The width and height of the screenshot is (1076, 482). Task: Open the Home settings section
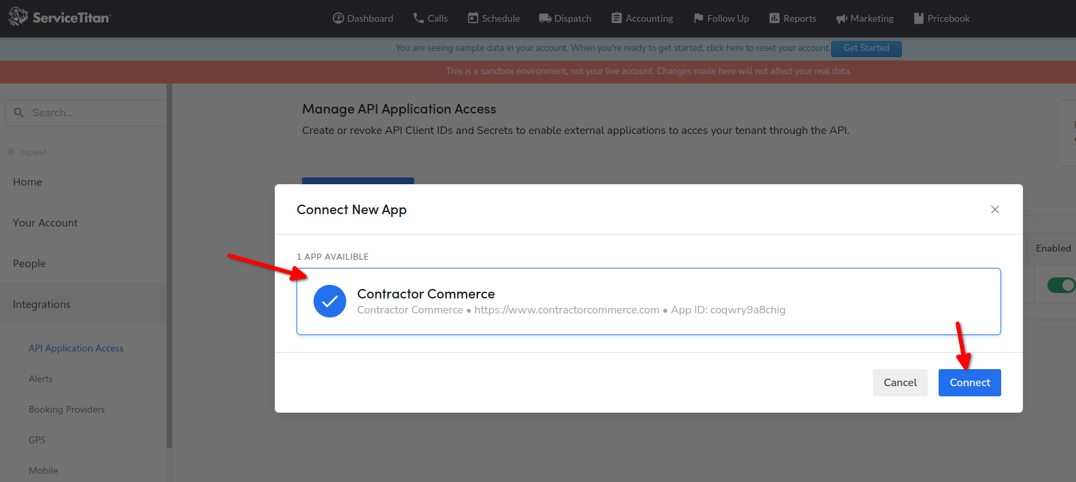[27, 182]
